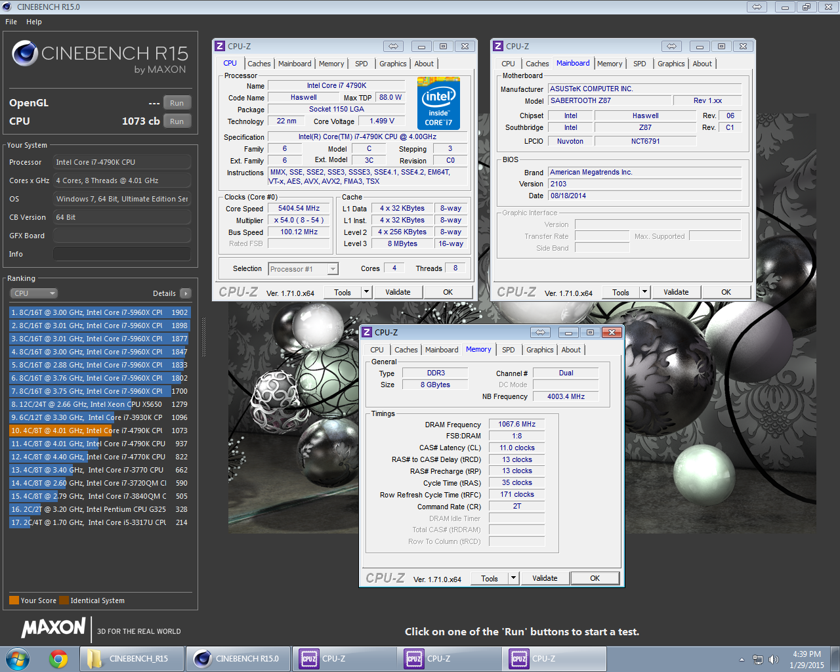This screenshot has width=840, height=672.
Task: Open CINEBENCH_R15 folder in taskbar
Action: coord(132,659)
